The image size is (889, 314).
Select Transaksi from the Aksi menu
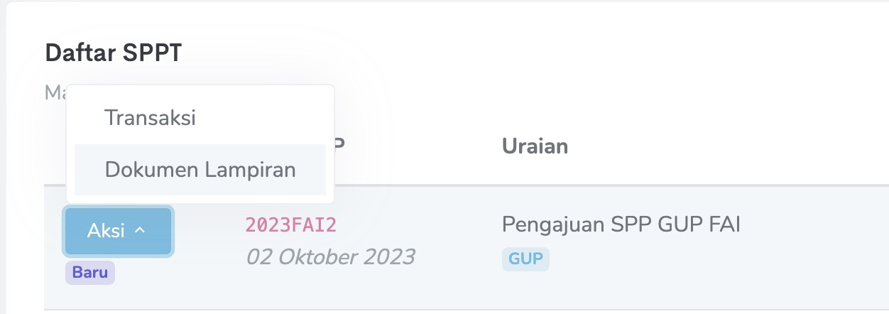pyautogui.click(x=150, y=117)
